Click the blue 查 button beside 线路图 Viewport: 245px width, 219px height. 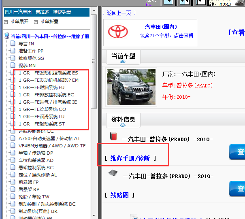tap(237, 189)
